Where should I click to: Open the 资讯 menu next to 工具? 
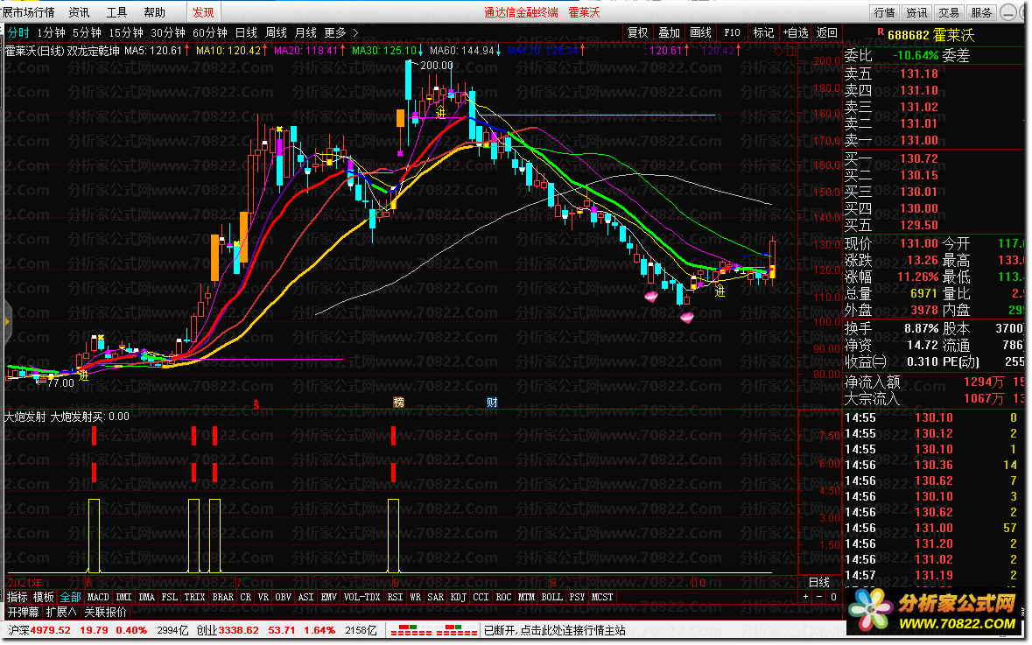point(79,12)
